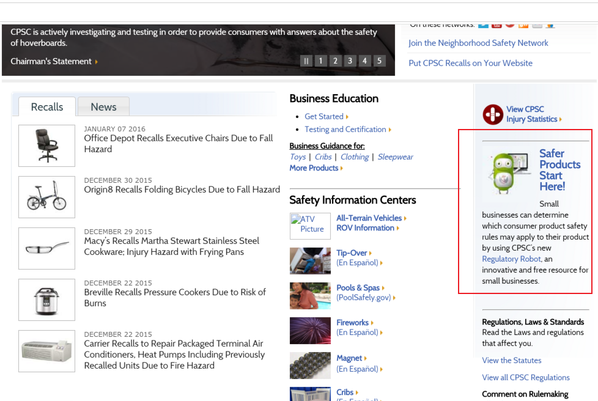Switch to the News tab
This screenshot has width=598, height=401.
103,107
